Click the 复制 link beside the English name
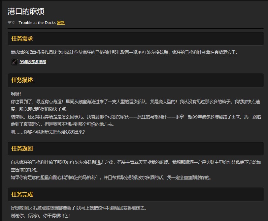This screenshot has width=268, height=221. pyautogui.click(x=61, y=23)
